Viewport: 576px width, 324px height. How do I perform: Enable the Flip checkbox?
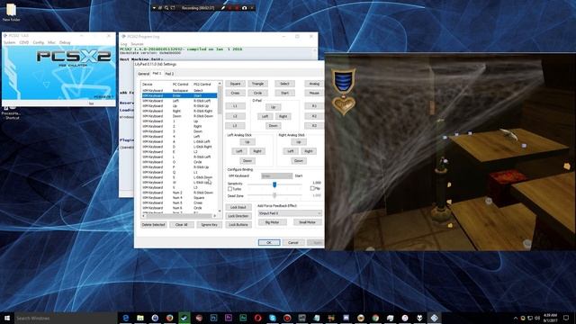click(x=312, y=188)
